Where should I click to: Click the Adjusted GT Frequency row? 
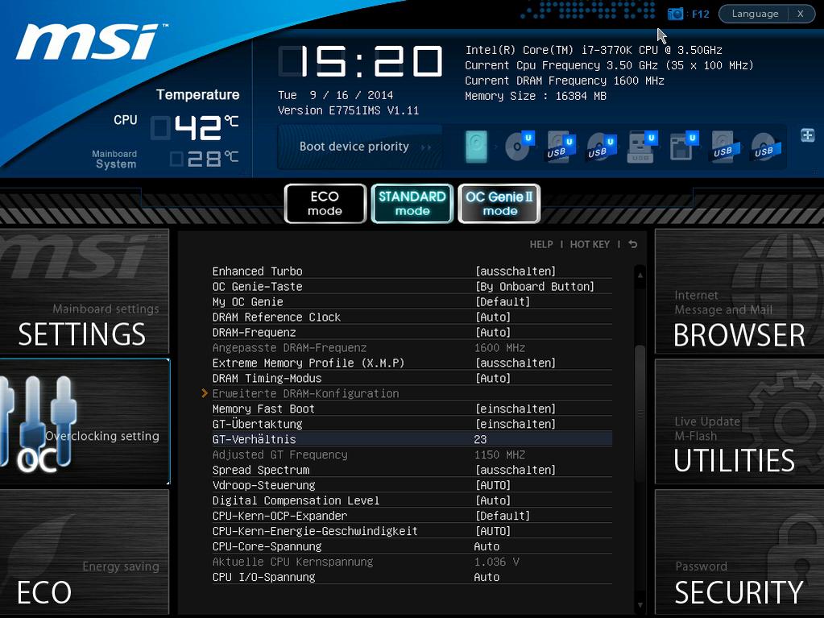pos(412,454)
